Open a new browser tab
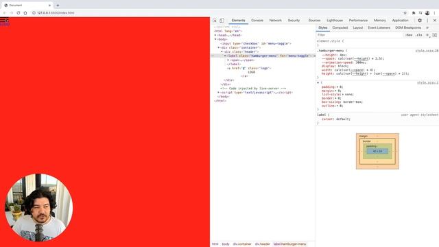This screenshot has width=439, height=247. click(58, 5)
